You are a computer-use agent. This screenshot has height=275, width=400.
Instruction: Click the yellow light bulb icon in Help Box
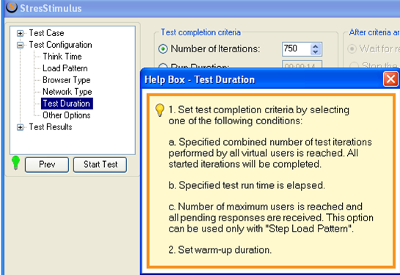160,110
